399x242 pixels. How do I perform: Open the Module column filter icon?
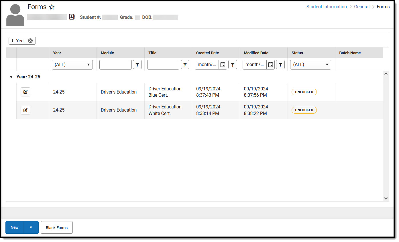pyautogui.click(x=137, y=65)
